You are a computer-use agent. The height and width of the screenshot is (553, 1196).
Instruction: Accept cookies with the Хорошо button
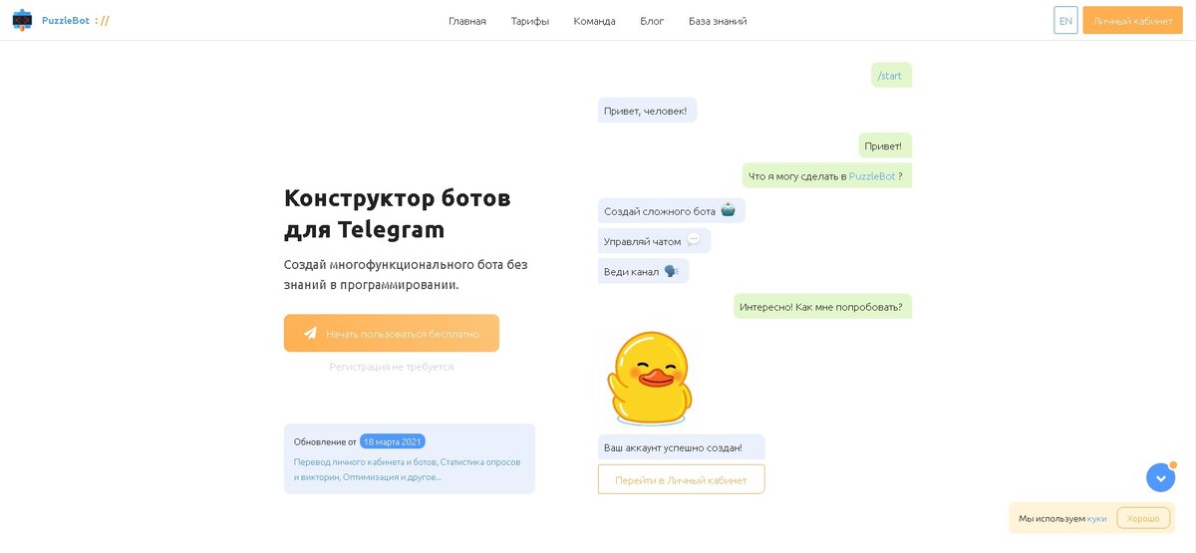[1143, 518]
